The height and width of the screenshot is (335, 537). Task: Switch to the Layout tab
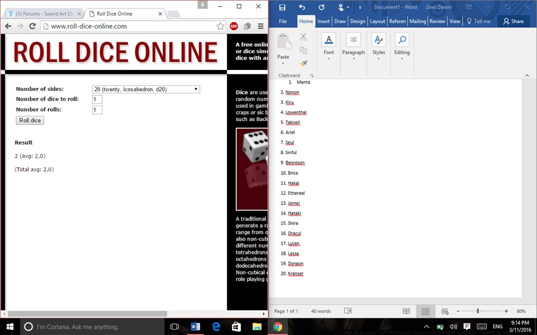[x=377, y=21]
